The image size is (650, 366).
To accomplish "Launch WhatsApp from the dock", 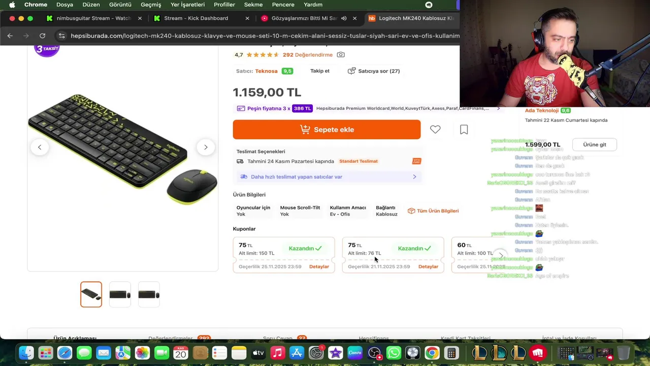I will [x=394, y=352].
